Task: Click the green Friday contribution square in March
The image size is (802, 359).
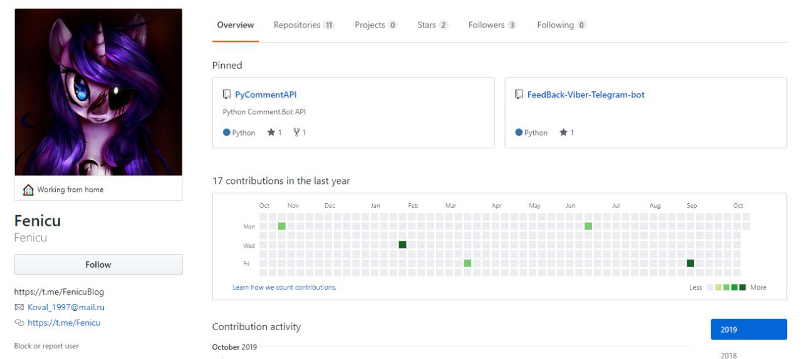Action: (467, 263)
